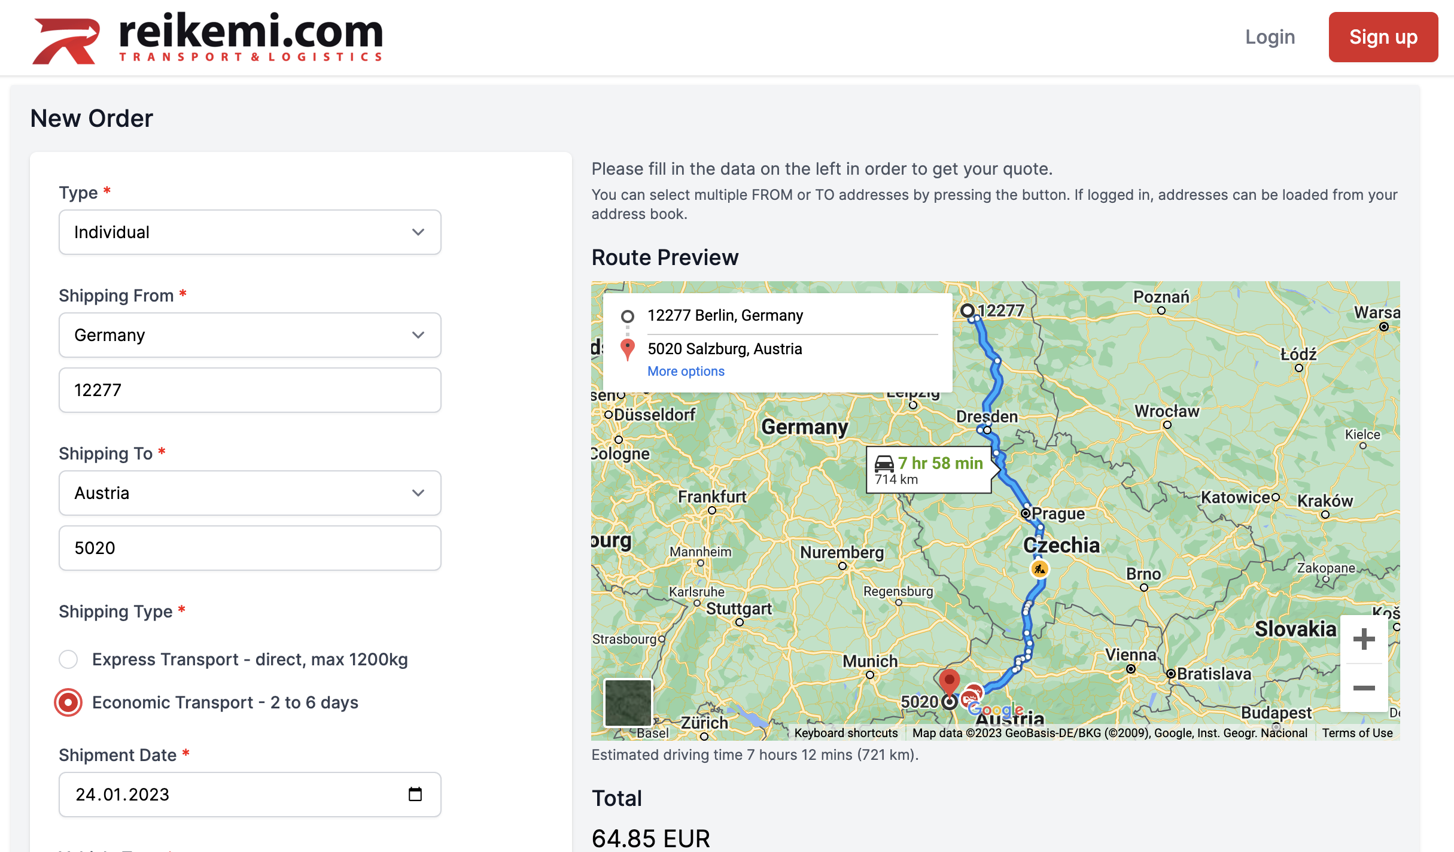This screenshot has height=852, width=1454.
Task: Expand the Shipping To Austria dropdown
Action: tap(250, 493)
